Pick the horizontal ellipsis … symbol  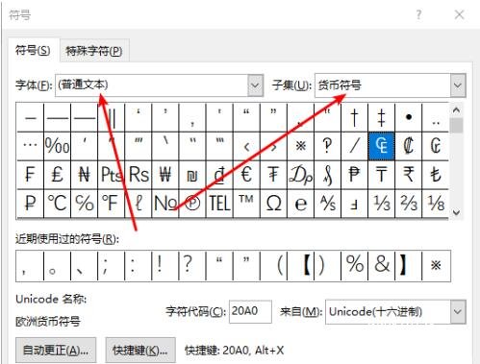30,146
